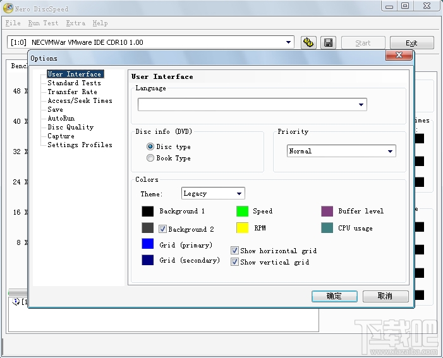Screen dimensions: 443x358
Task: Pick the Background 1 color swatch
Action: [x=147, y=211]
